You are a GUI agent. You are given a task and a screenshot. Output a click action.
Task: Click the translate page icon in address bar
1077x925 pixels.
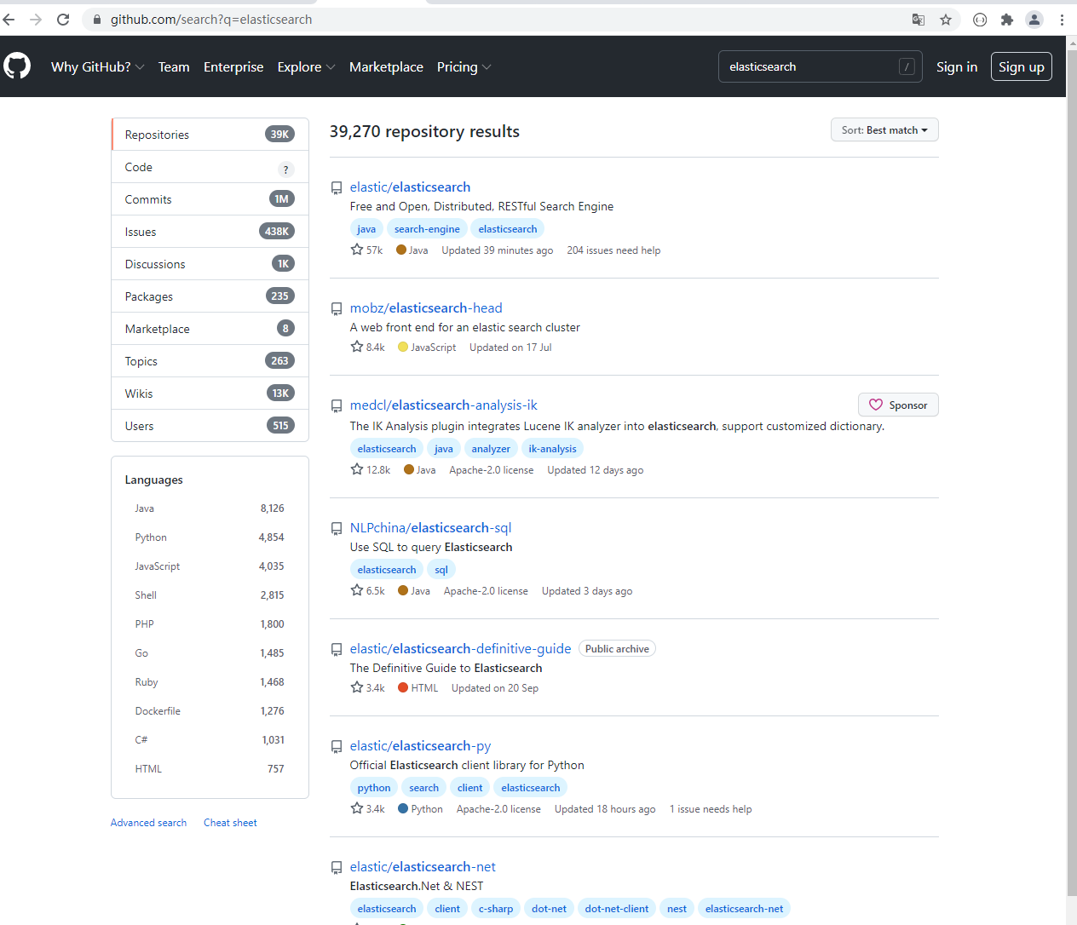pos(919,20)
